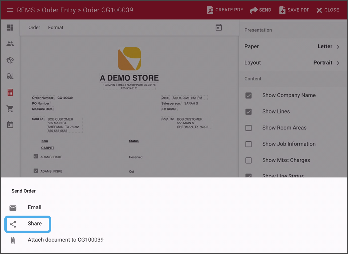348x254 pixels.
Task: Open the calendar icon in the sidebar
Action: coord(10,124)
